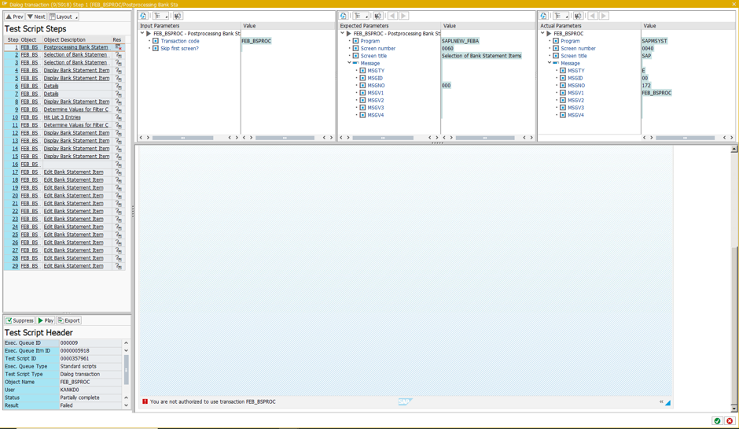Click the Object Description column header

click(77, 39)
